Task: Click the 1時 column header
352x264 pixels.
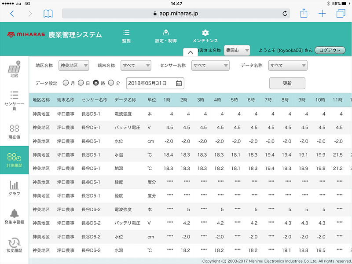Action: 167,100
